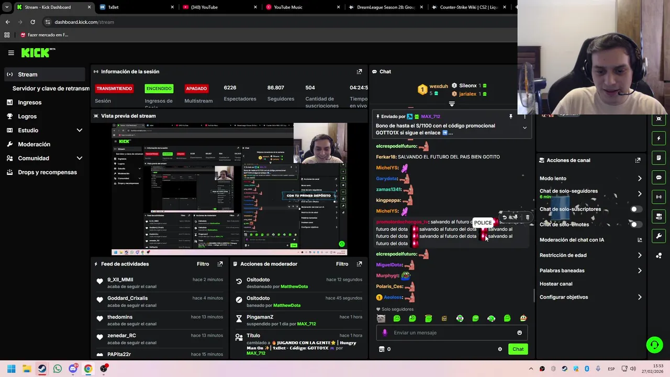
Task: Click the browser address bar
Action: pyautogui.click(x=277, y=22)
